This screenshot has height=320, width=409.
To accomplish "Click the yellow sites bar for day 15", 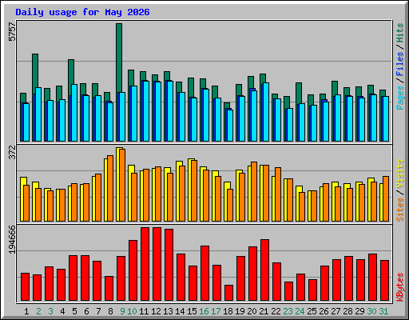I will click(x=190, y=190).
